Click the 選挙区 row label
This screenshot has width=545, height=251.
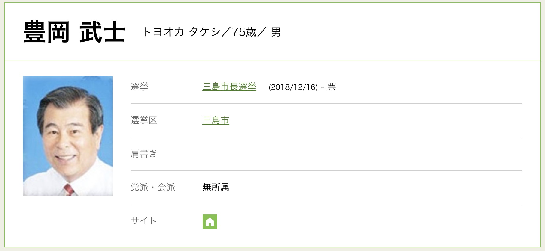pyautogui.click(x=144, y=120)
